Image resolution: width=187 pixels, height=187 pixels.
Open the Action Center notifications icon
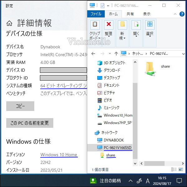click(179, 181)
